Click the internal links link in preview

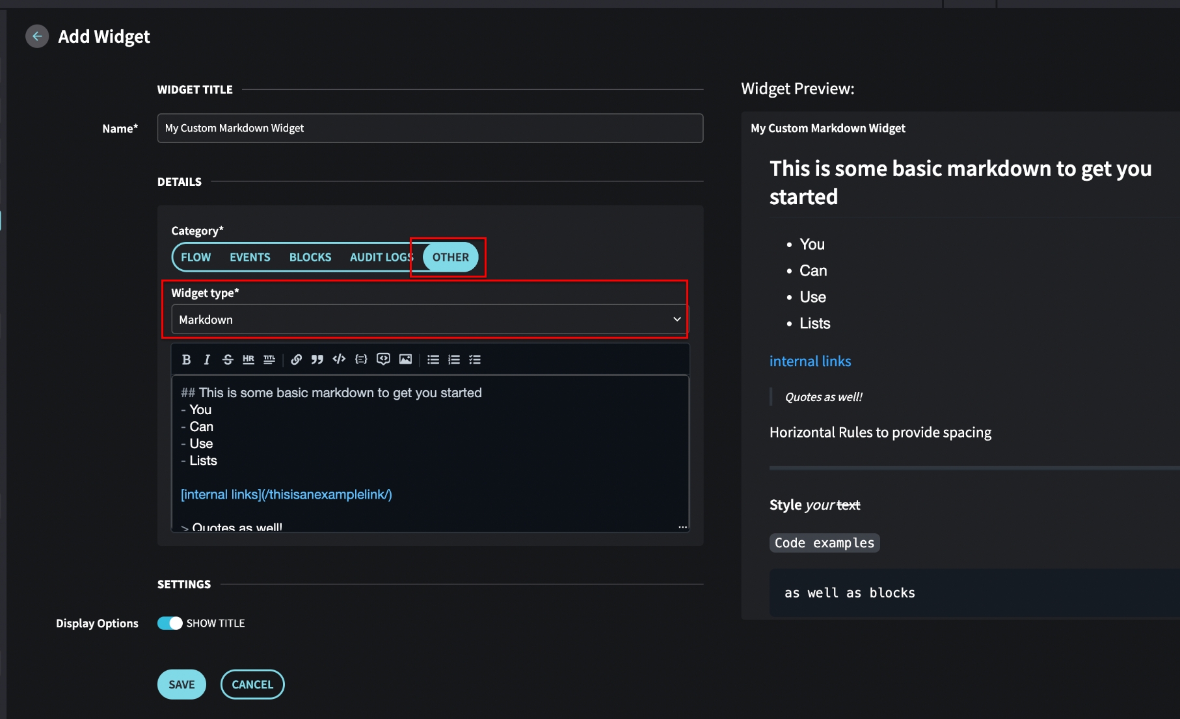[810, 361]
